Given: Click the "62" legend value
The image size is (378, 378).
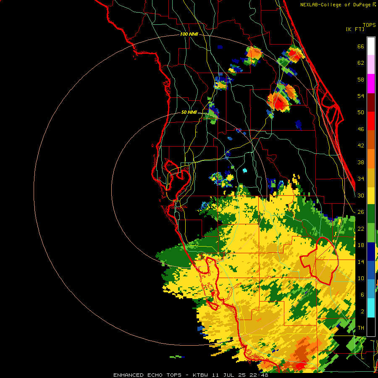Looking at the screenshot, I should [x=361, y=63].
